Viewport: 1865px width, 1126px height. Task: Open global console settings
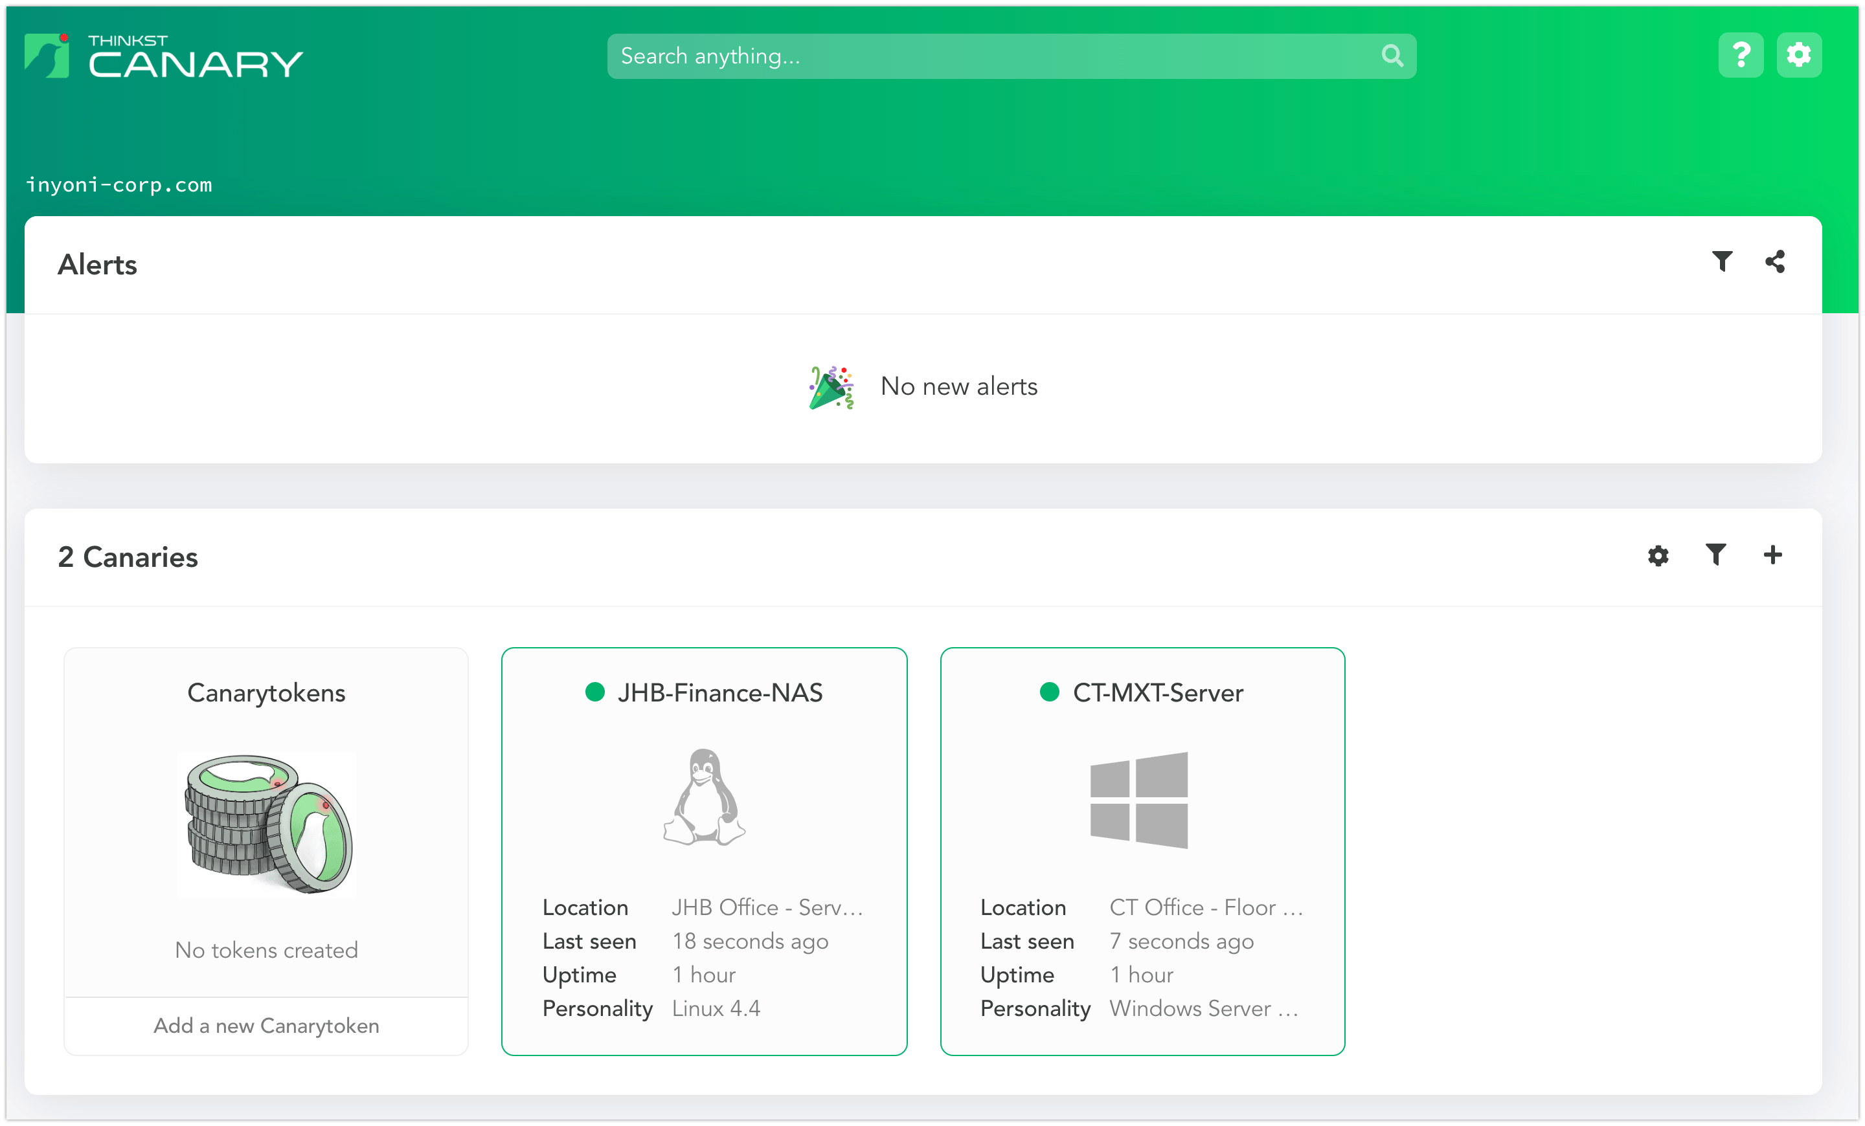pos(1799,54)
